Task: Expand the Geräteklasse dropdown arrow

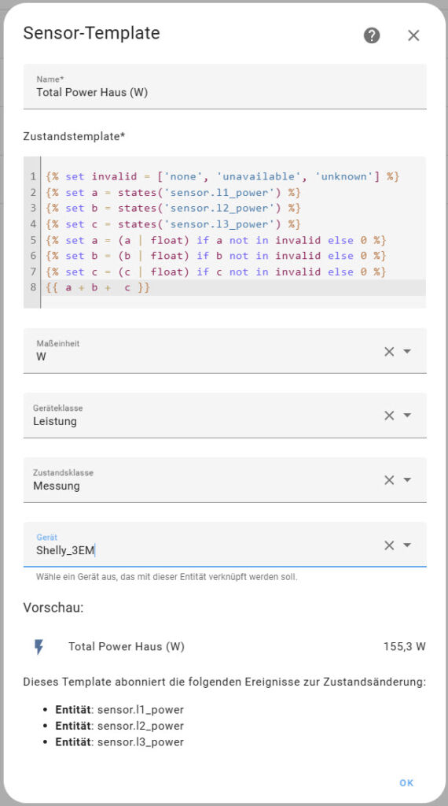Action: pyautogui.click(x=407, y=416)
